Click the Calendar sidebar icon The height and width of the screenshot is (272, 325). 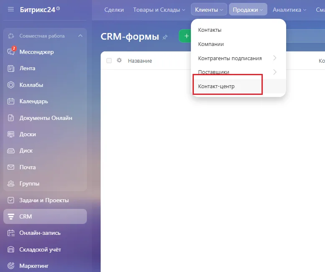[x=11, y=101]
